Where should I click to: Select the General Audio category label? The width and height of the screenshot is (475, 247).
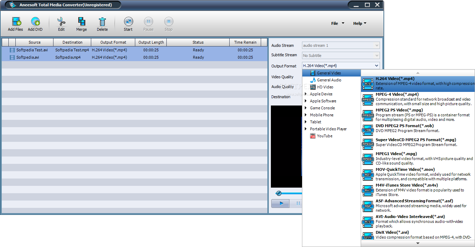tap(329, 80)
